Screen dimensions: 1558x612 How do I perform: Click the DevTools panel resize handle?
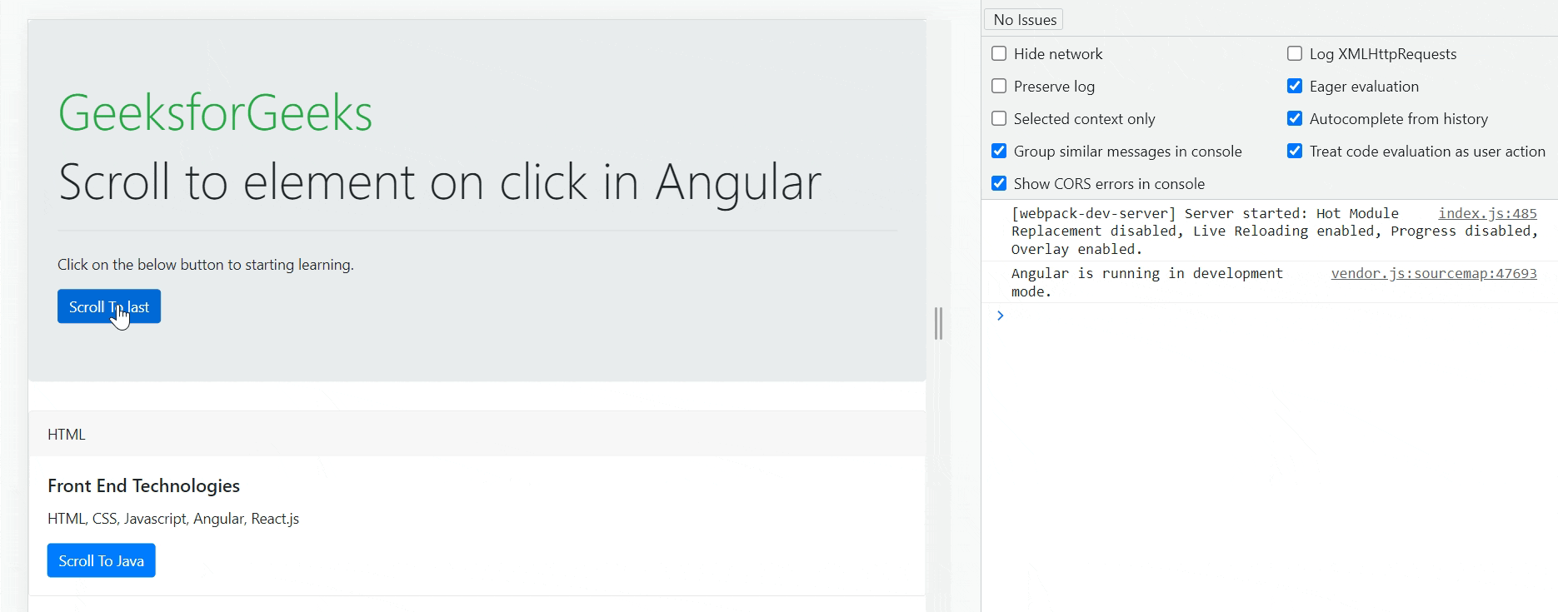click(939, 323)
